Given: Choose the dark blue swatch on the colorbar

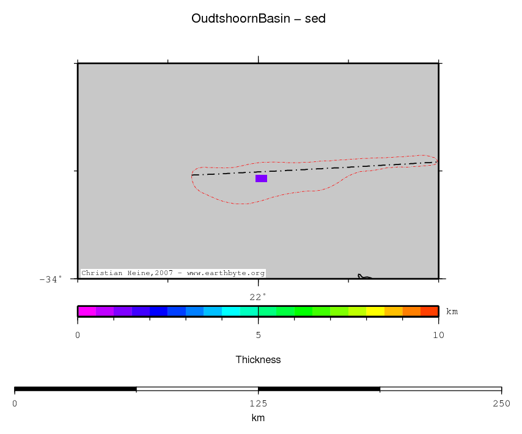Looking at the screenshot, I should point(158,311).
